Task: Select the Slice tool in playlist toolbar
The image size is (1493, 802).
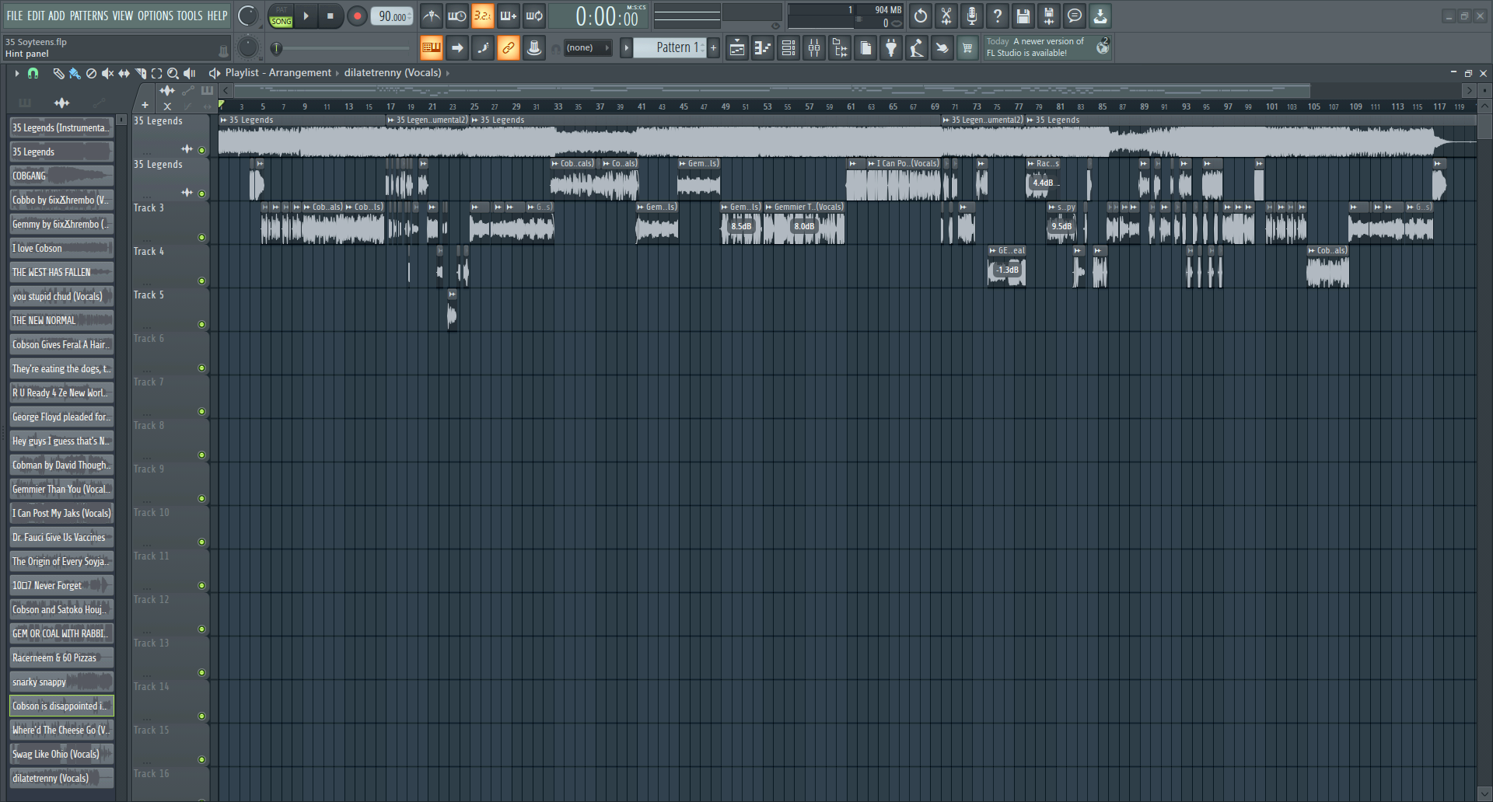Action: tap(140, 73)
